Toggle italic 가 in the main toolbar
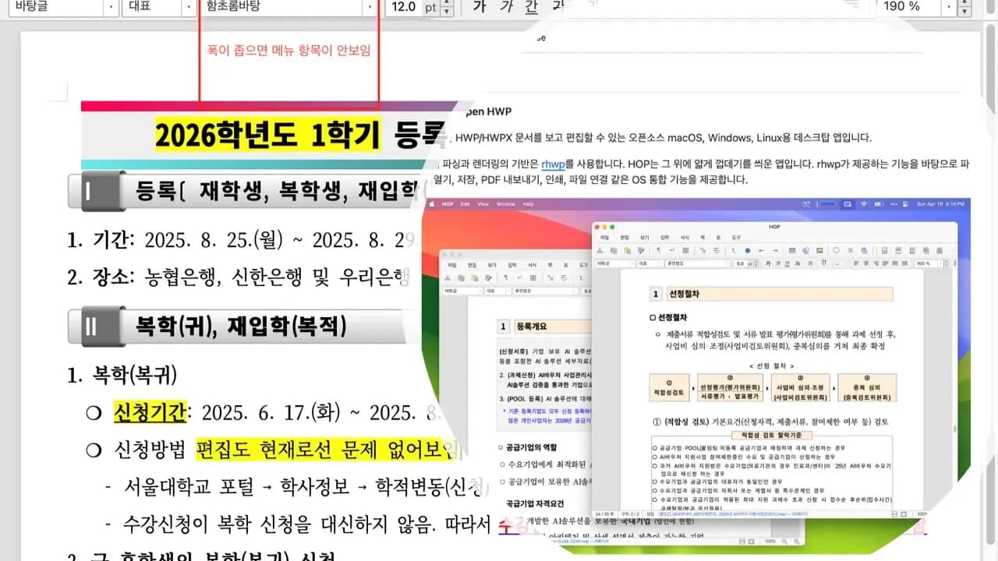 [506, 6]
